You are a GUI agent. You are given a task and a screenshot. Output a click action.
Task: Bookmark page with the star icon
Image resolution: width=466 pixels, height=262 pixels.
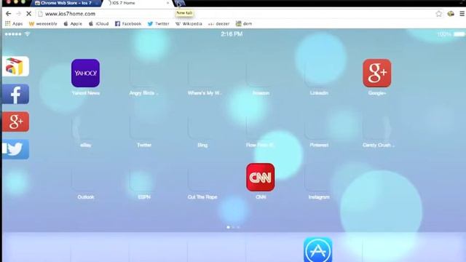(438, 14)
